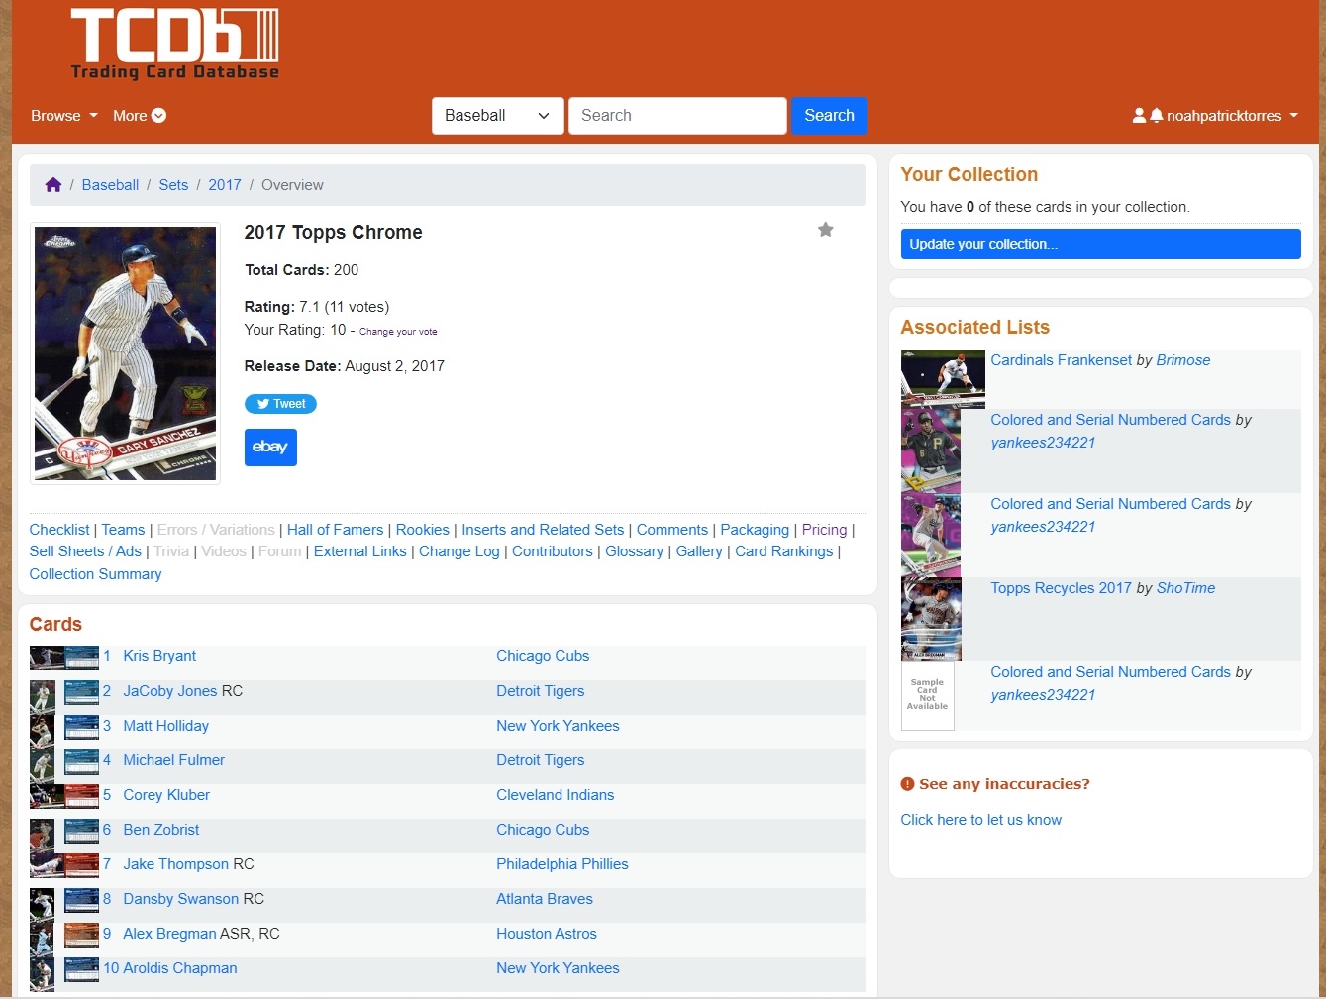Open Houston Astros team link
The height and width of the screenshot is (999, 1326).
point(547,934)
